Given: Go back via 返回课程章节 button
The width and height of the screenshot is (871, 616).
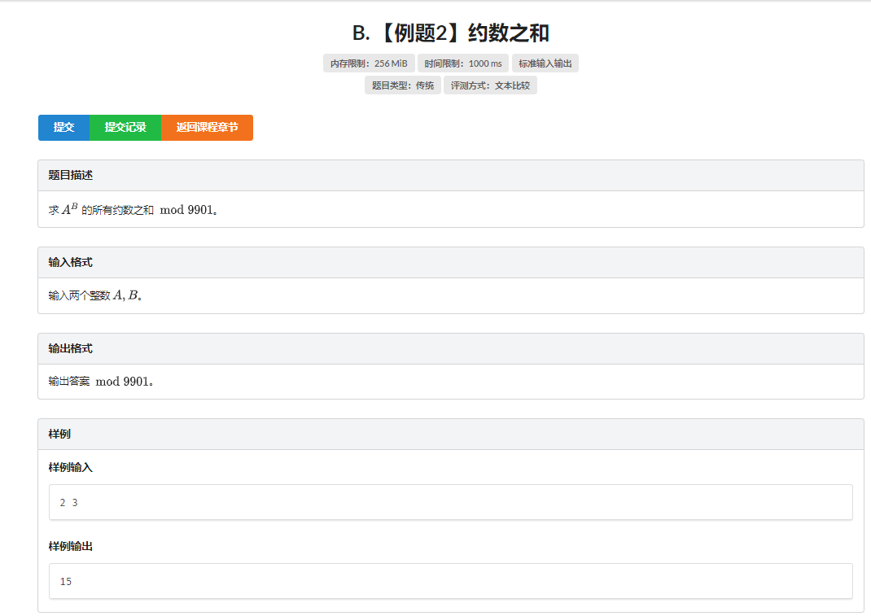Looking at the screenshot, I should 207,128.
